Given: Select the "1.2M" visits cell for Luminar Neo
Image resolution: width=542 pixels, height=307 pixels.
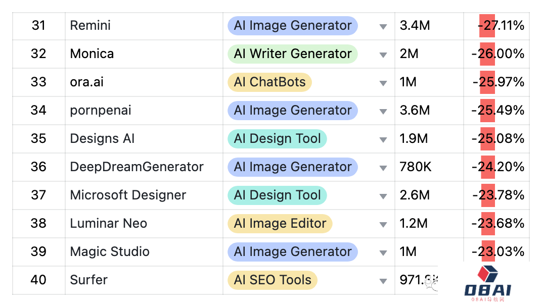Looking at the screenshot, I should [429, 224].
